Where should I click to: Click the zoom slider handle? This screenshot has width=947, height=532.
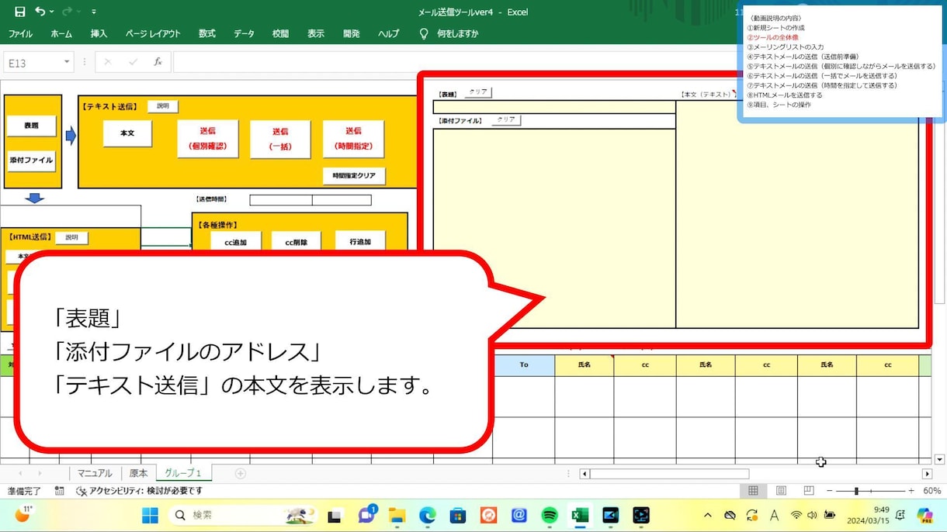point(857,491)
